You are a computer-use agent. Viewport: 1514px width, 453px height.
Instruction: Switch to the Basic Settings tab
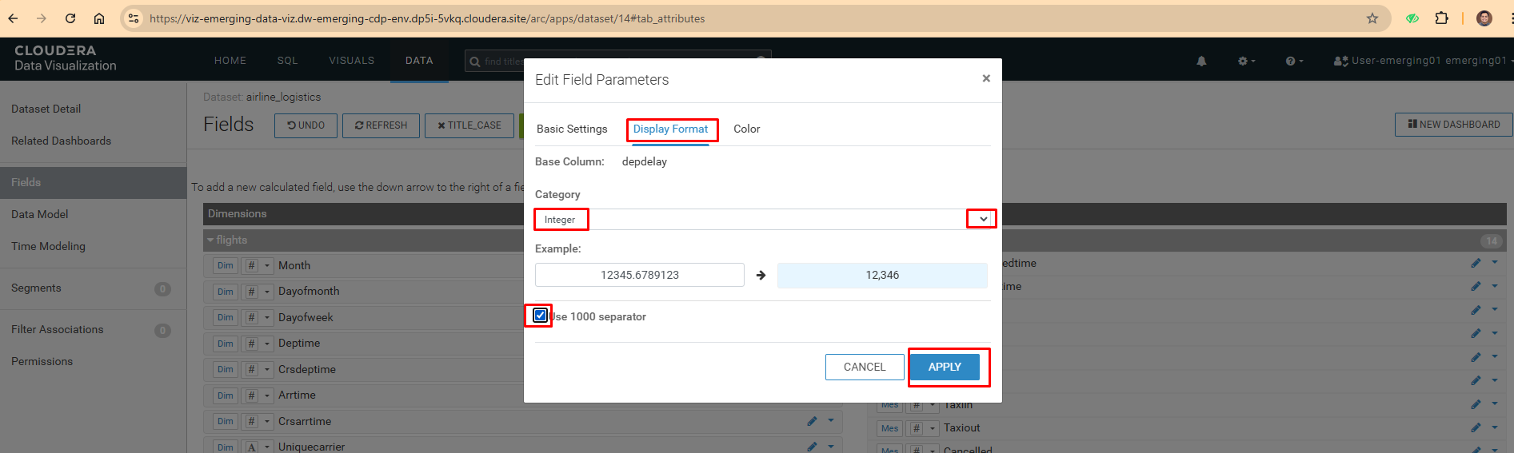pyautogui.click(x=572, y=129)
